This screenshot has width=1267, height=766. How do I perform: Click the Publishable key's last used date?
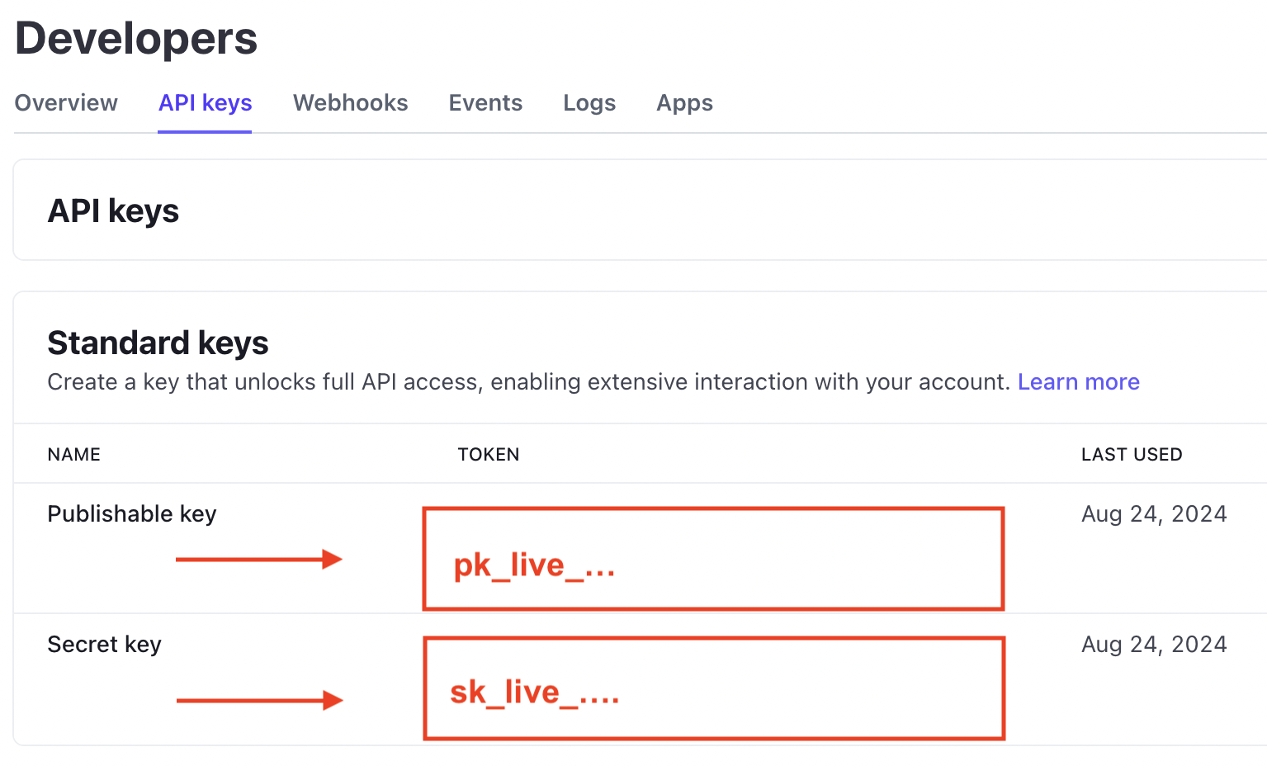pos(1154,514)
